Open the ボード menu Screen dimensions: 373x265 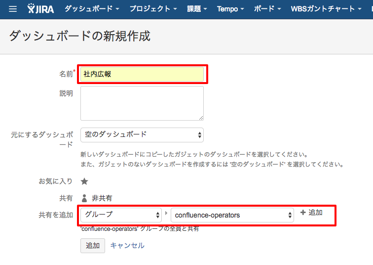point(267,9)
